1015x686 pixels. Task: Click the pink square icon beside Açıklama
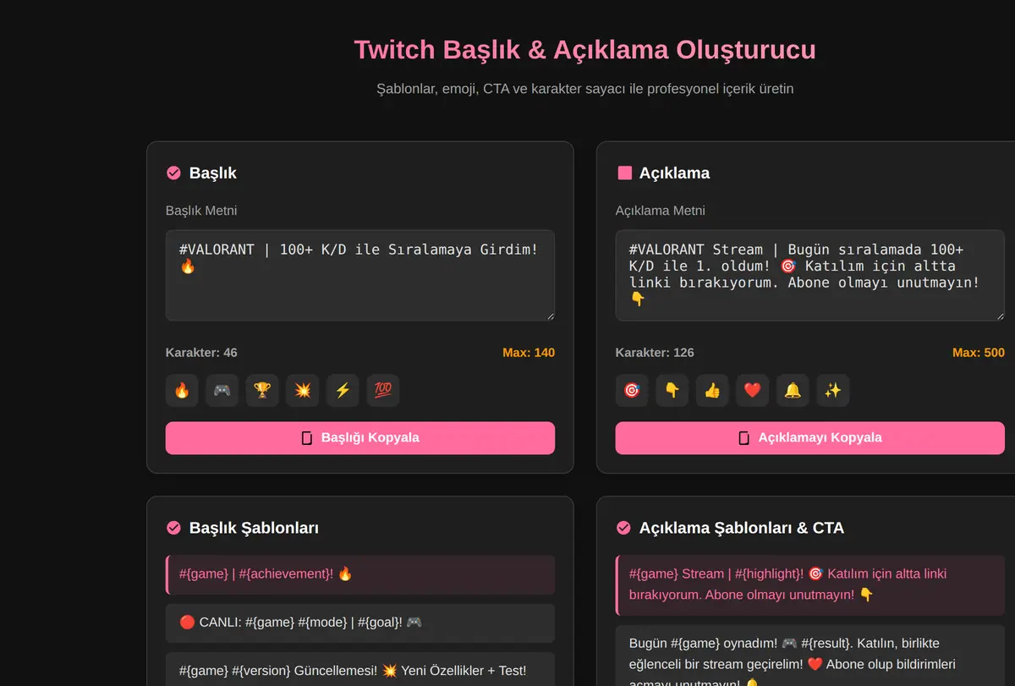(624, 173)
